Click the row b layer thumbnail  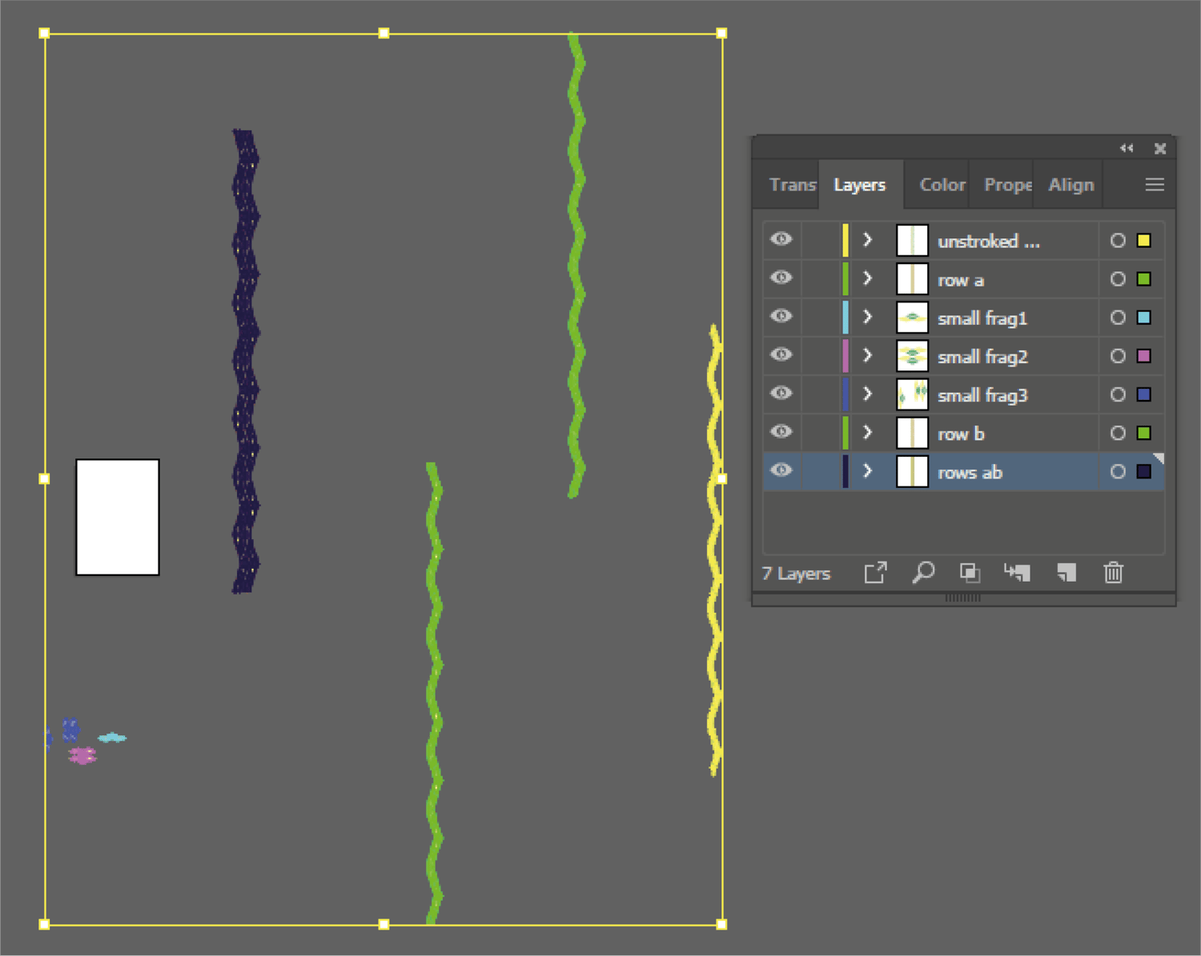912,432
